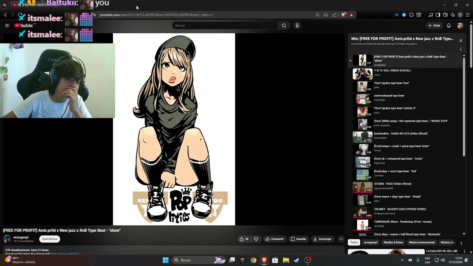Click the YouTube search magnifier button
Image resolution: width=473 pixels, height=266 pixels.
[x=284, y=25]
